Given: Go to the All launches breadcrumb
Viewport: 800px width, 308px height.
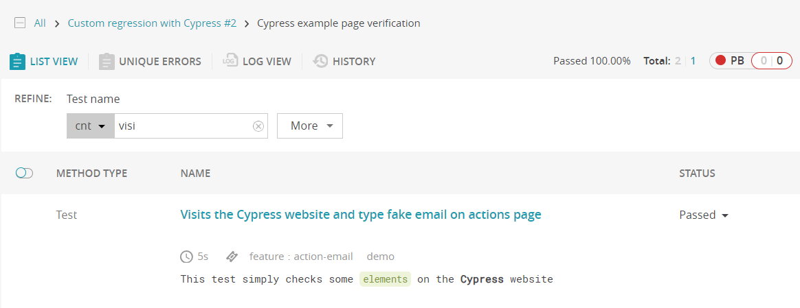Looking at the screenshot, I should pyautogui.click(x=40, y=23).
